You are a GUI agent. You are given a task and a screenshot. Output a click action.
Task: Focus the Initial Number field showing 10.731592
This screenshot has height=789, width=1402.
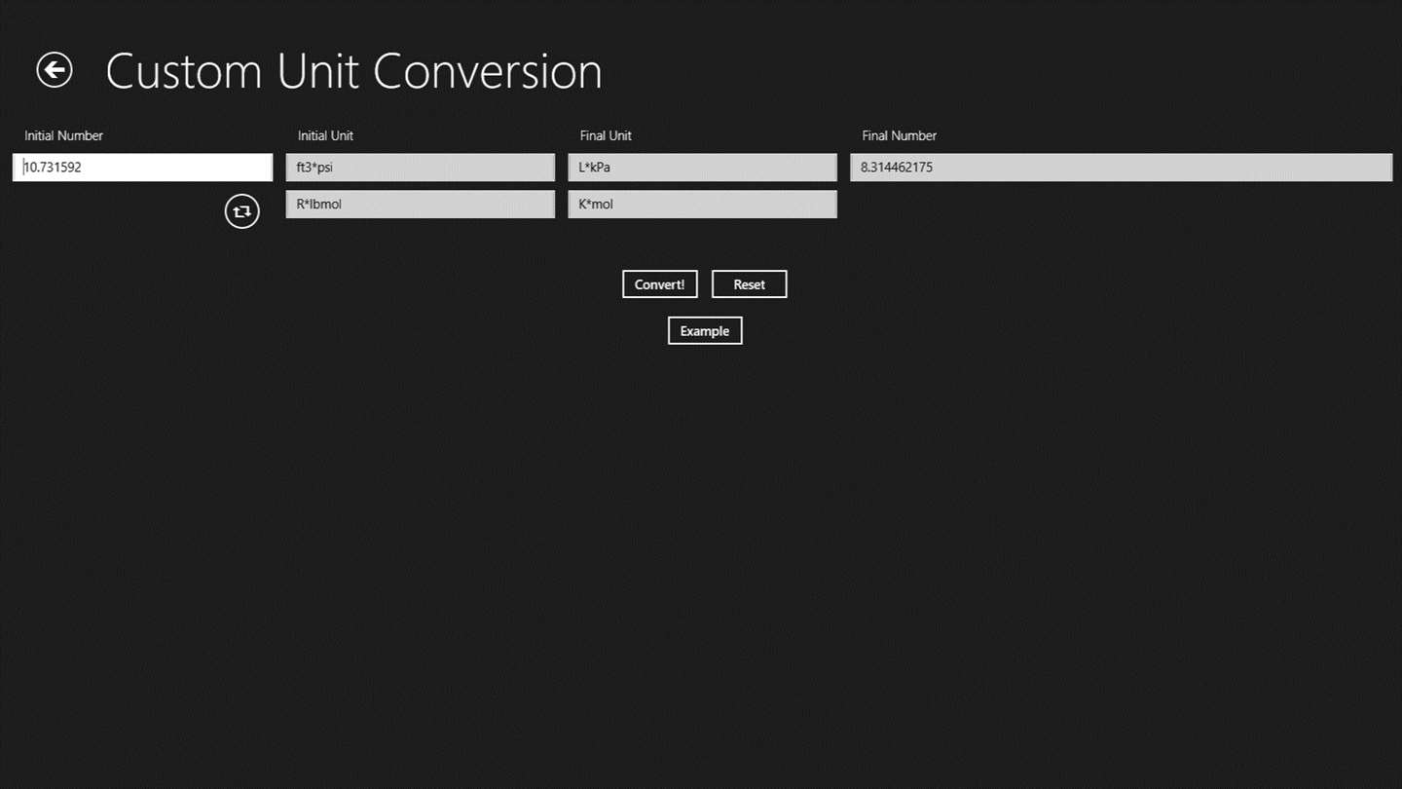point(143,168)
